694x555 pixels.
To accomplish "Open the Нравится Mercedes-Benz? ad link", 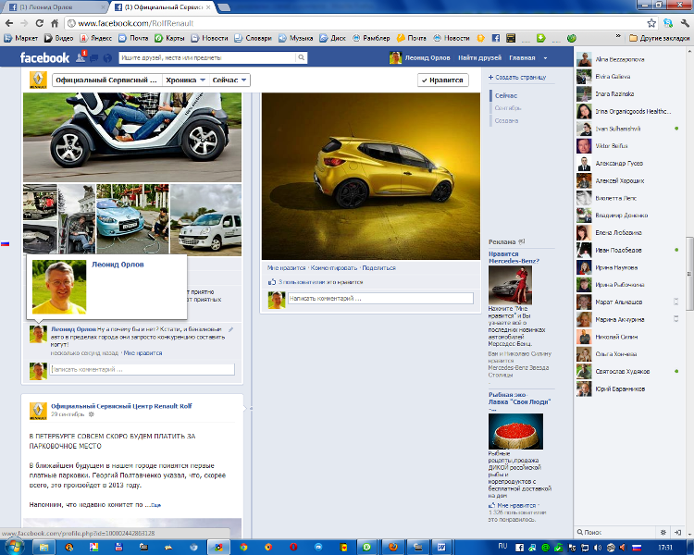I will point(514,257).
